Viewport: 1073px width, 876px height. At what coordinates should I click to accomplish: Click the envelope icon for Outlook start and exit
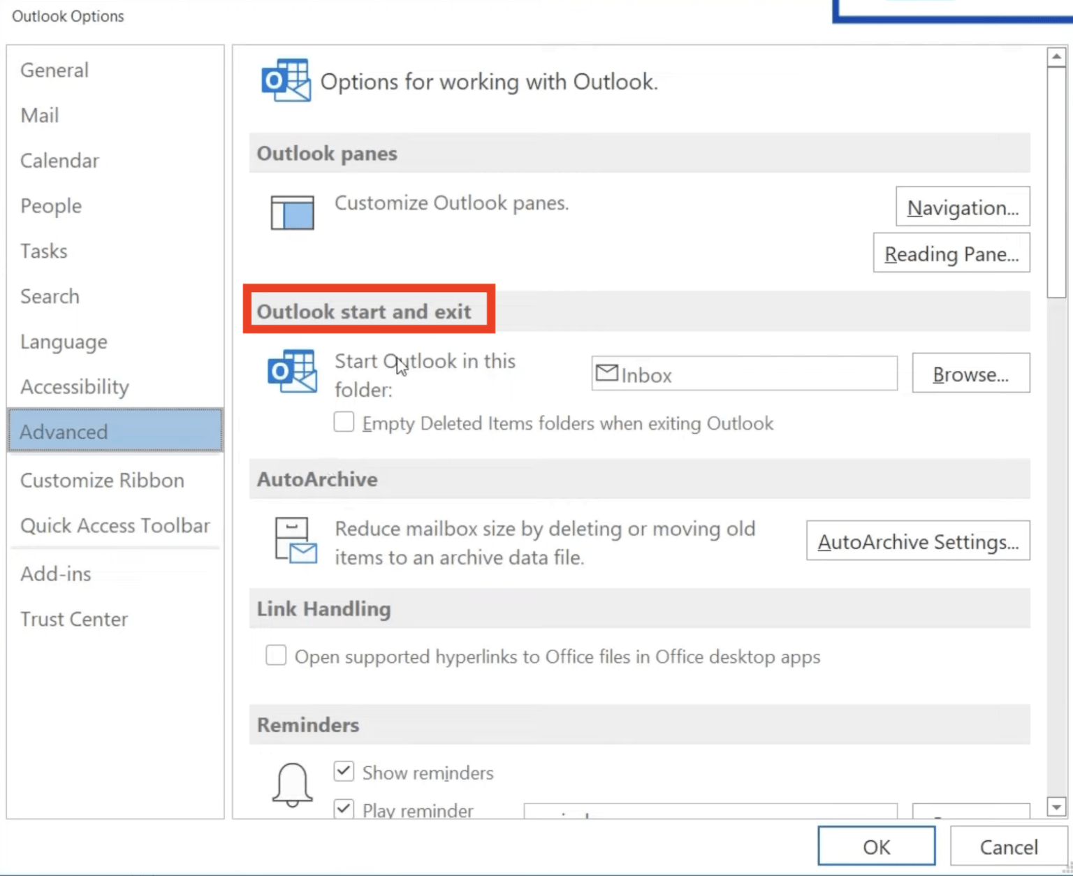291,372
